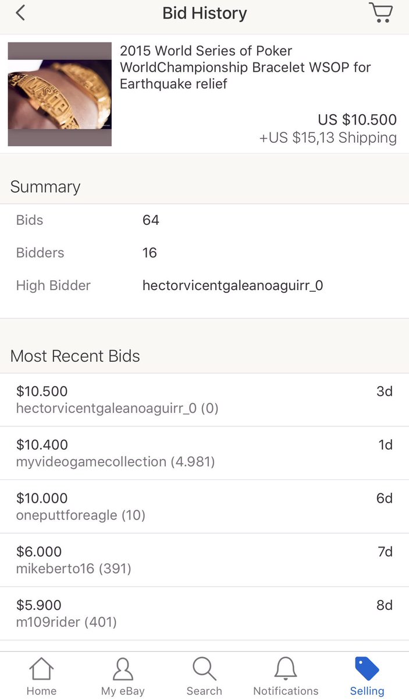Tap the Home house icon

(x=41, y=669)
